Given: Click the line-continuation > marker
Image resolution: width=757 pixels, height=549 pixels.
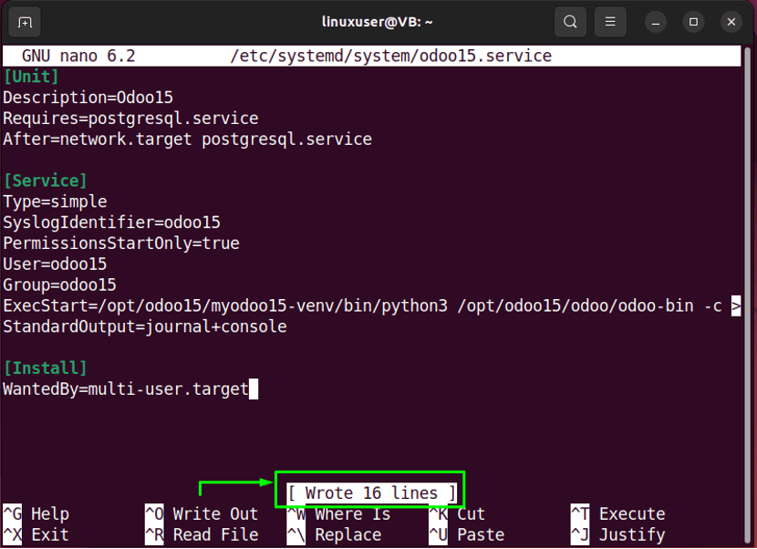Looking at the screenshot, I should click(x=736, y=306).
